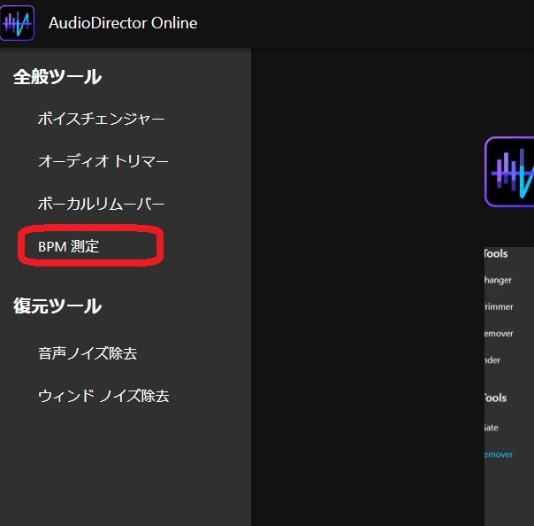534x526 pixels.
Task: Open ボイスチェンジャー tool
Action: click(101, 119)
